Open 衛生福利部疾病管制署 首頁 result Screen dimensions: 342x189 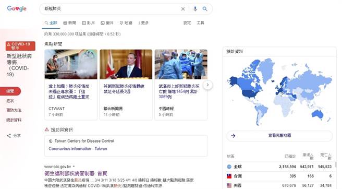76,173
